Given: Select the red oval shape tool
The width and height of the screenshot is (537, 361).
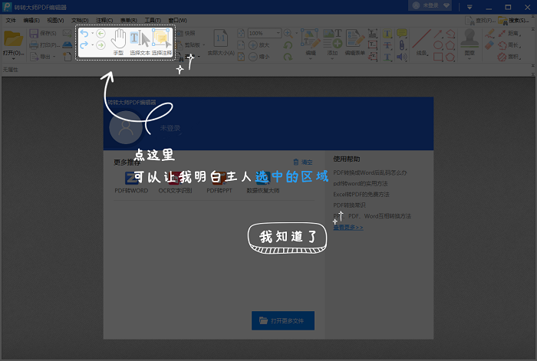Looking at the screenshot, I should (438, 45).
